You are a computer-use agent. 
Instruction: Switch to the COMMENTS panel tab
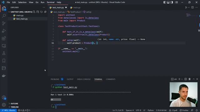(111, 79)
